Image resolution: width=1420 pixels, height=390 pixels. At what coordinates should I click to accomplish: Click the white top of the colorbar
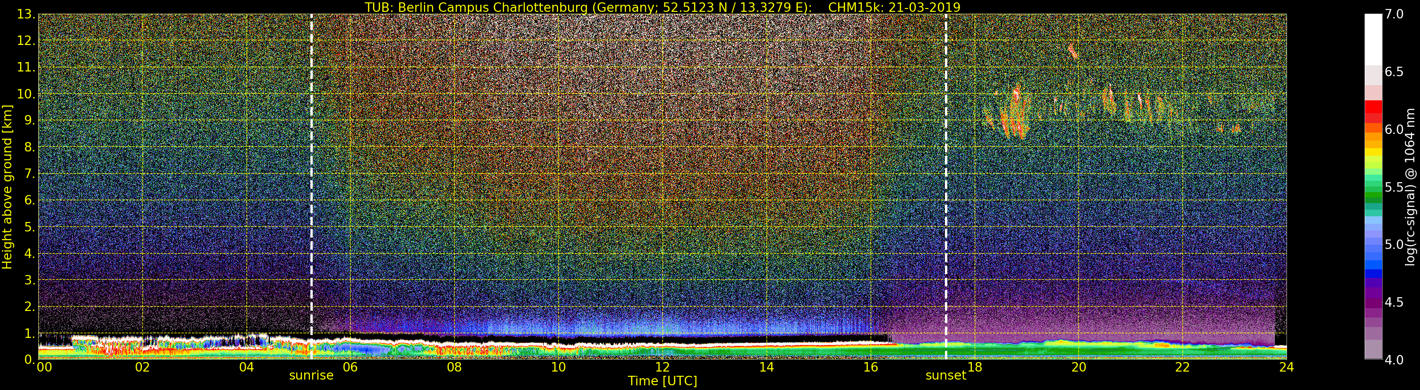(1373, 39)
